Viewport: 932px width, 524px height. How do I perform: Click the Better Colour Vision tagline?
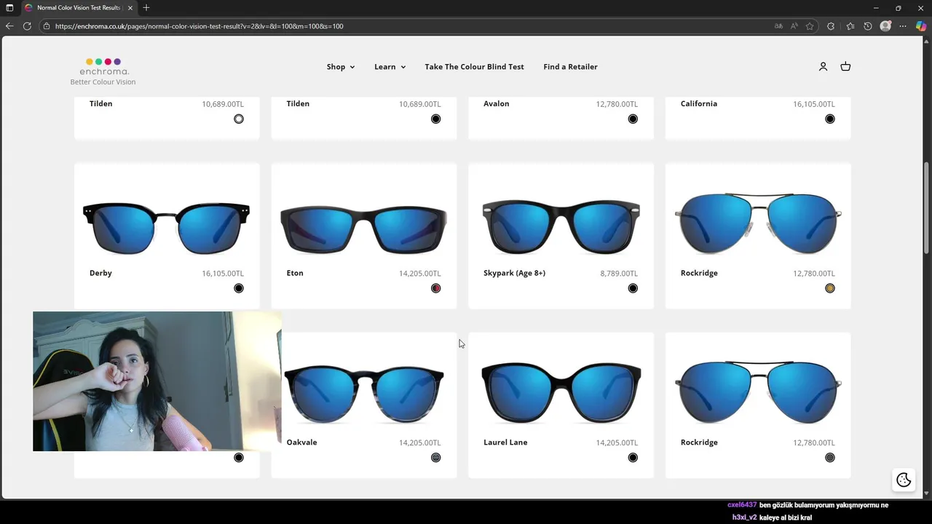click(x=103, y=82)
